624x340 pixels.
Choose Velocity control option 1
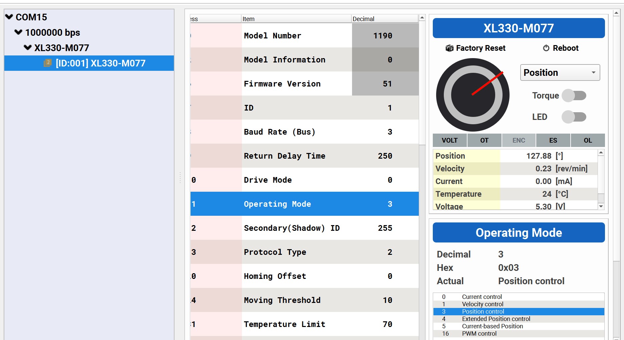click(x=519, y=304)
